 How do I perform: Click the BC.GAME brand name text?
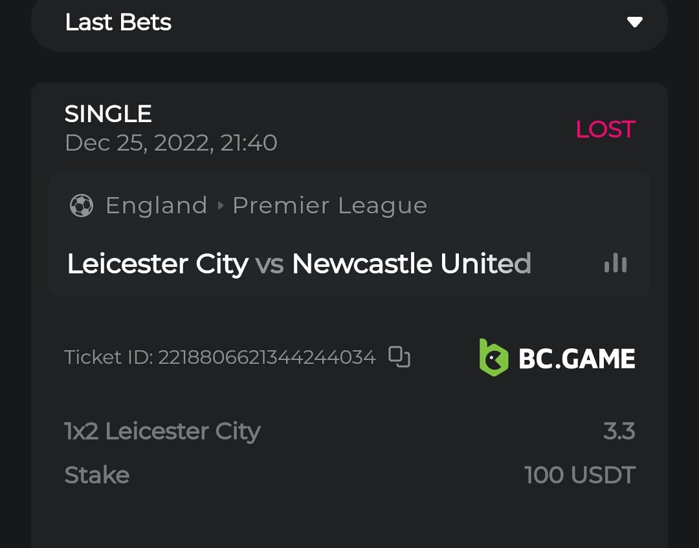point(577,359)
